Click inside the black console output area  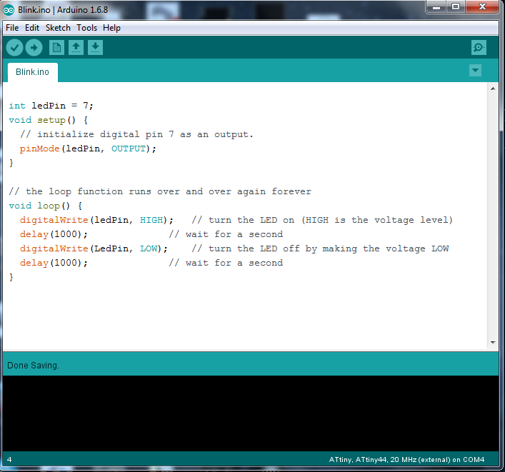click(x=251, y=413)
